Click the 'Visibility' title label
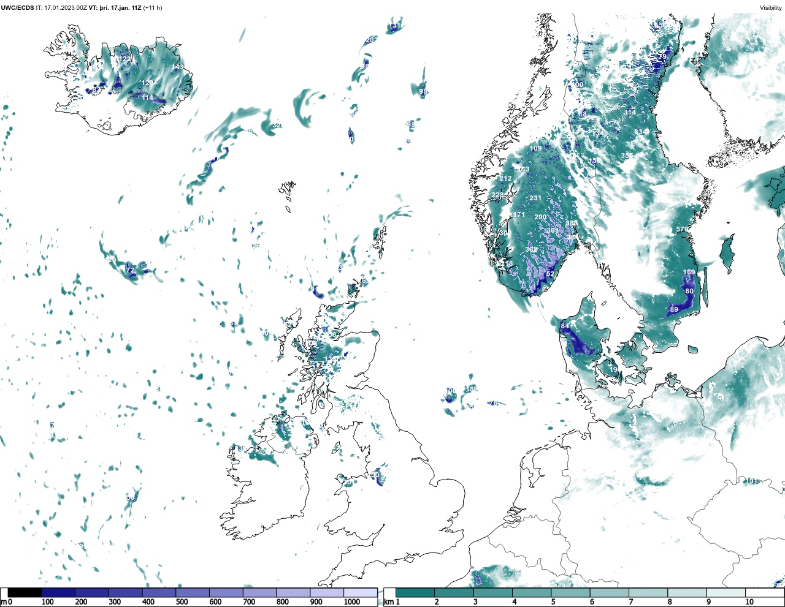The height and width of the screenshot is (607, 785). point(771,8)
